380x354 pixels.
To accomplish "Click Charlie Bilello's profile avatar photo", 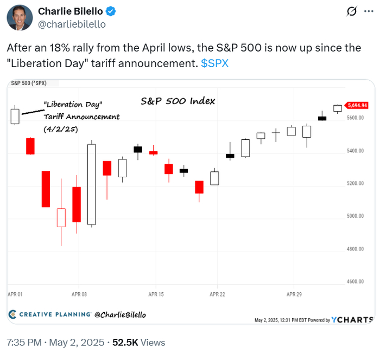I will [x=19, y=17].
